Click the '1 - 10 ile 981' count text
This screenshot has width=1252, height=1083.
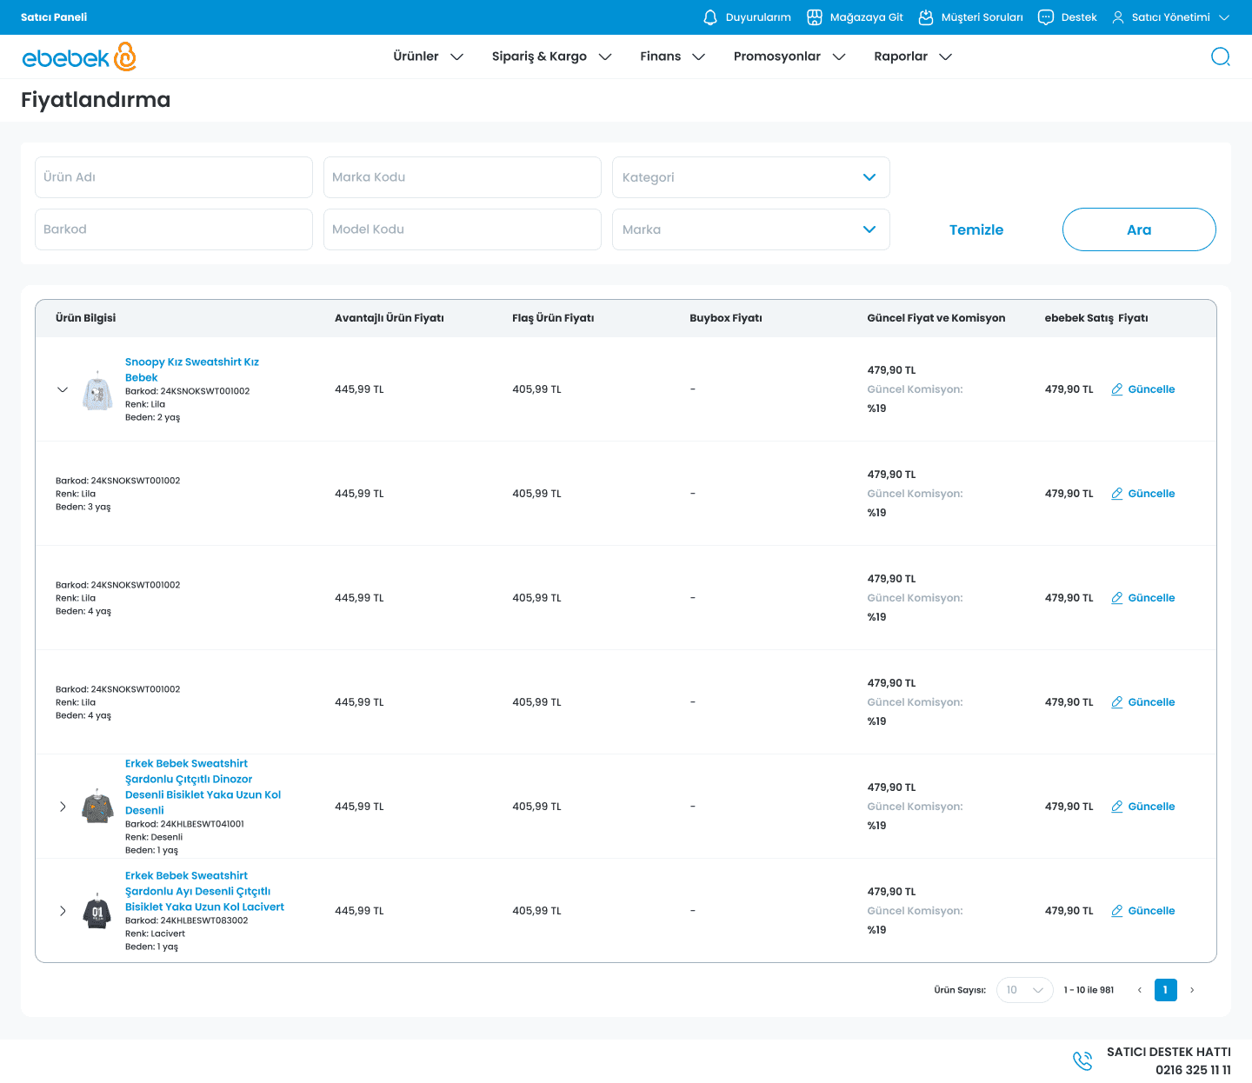coord(1089,990)
